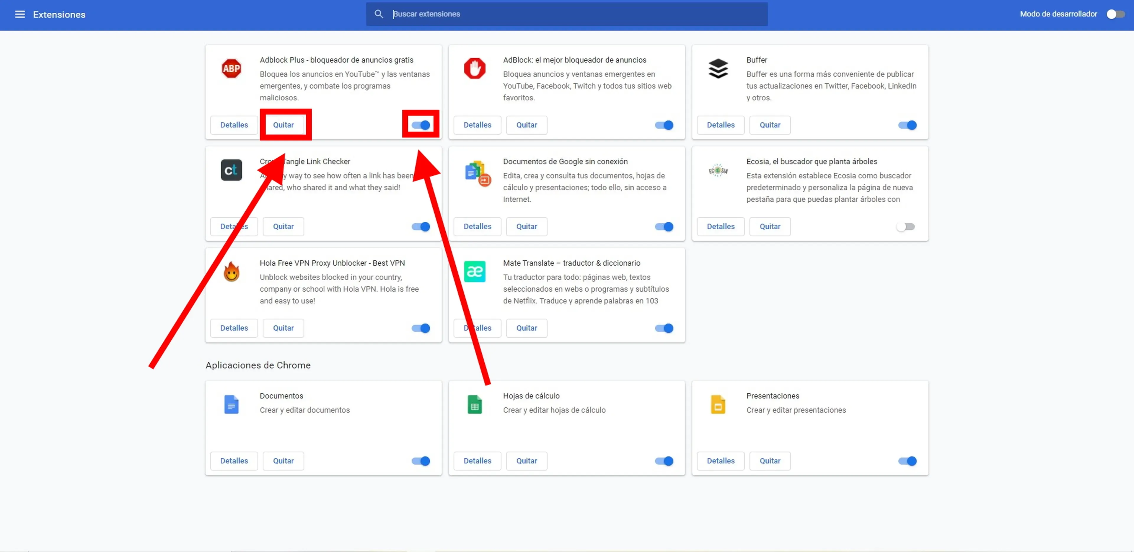Screen dimensions: 1134x552
Task: Remove Adblock Plus with Quitar
Action: click(x=283, y=125)
